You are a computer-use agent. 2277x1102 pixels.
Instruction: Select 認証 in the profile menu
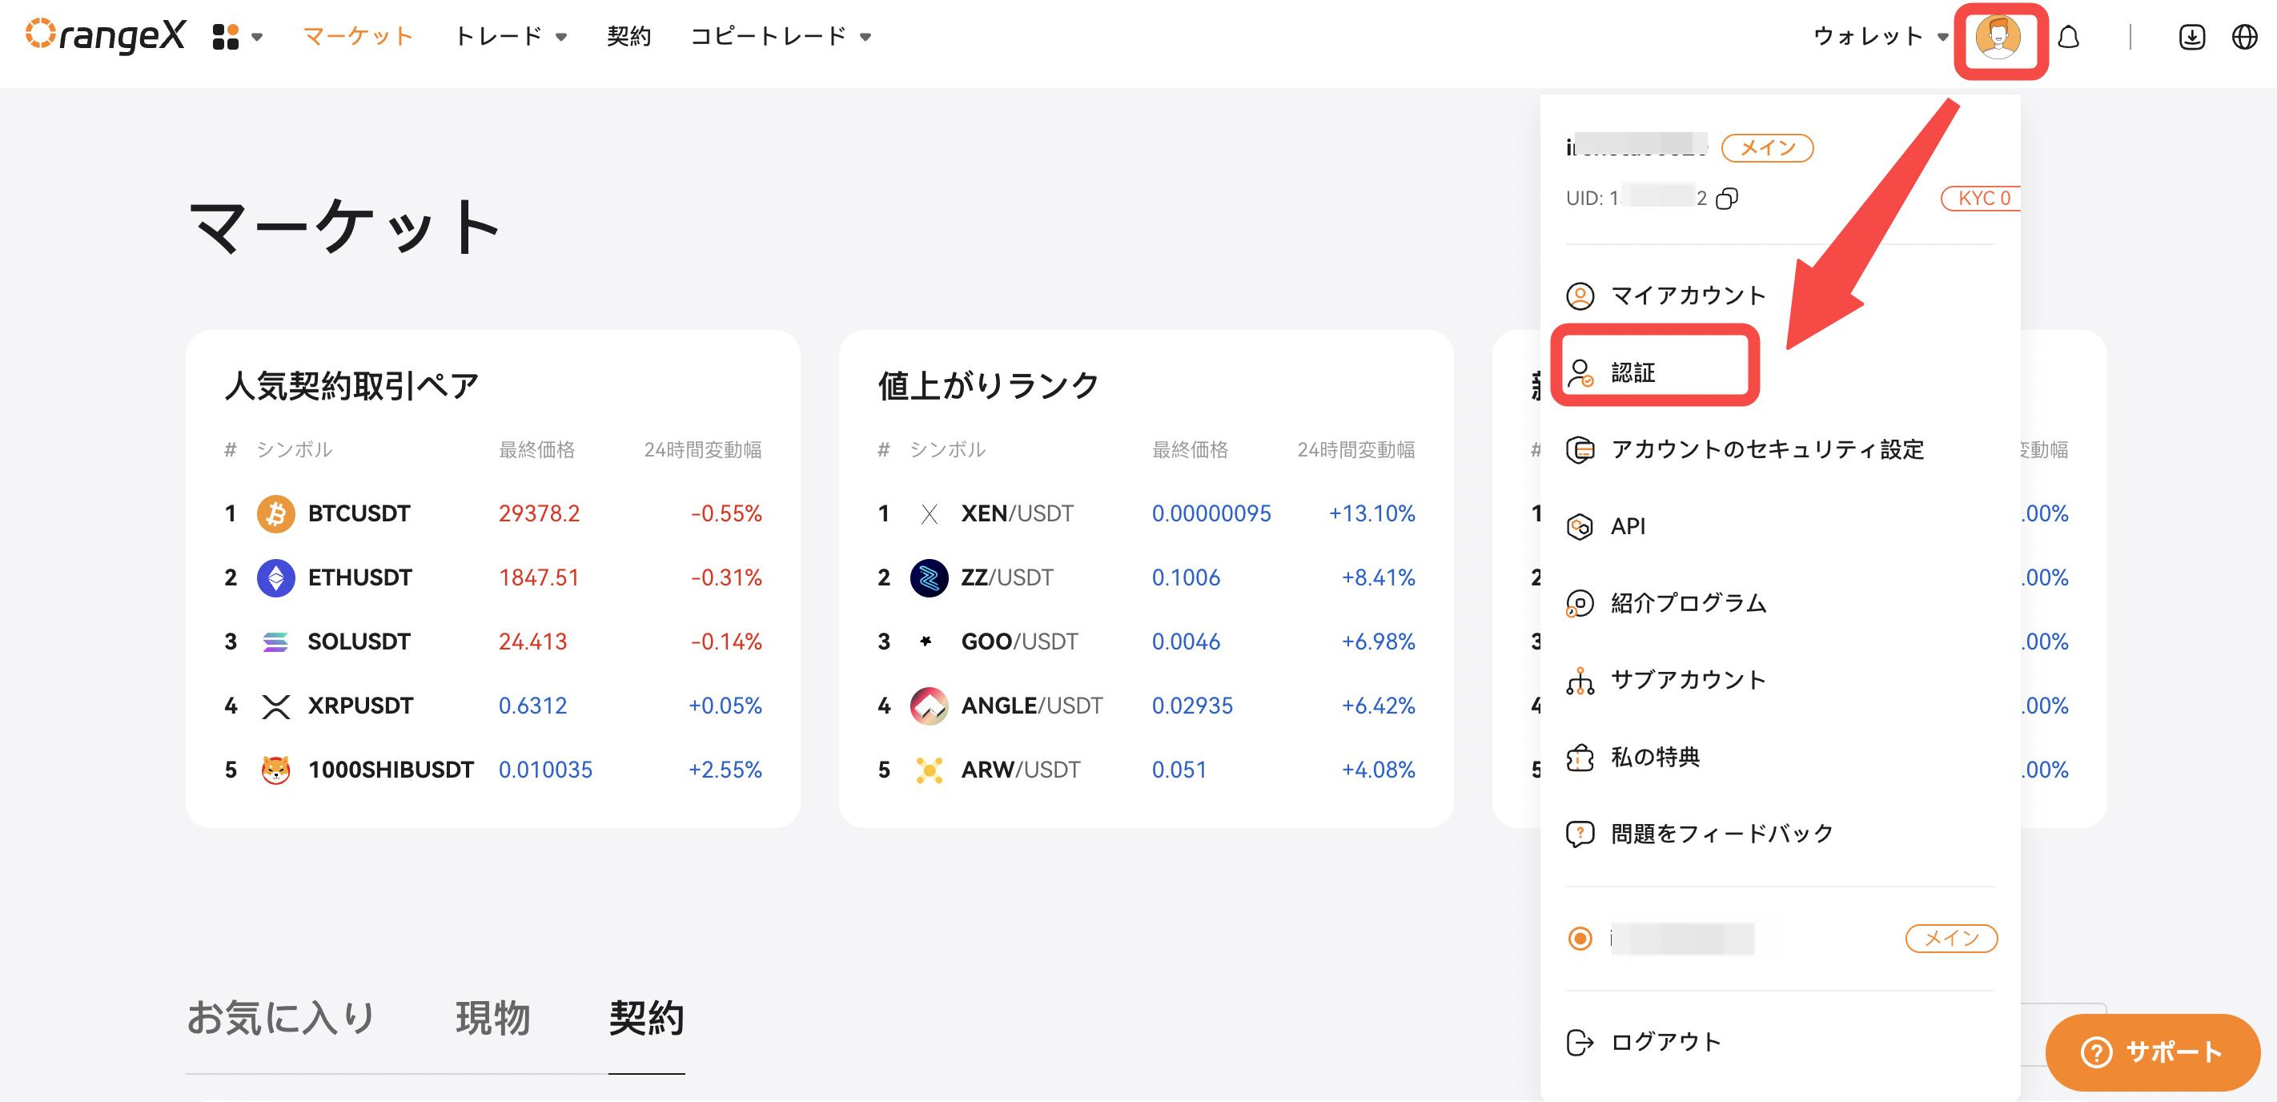point(1632,372)
